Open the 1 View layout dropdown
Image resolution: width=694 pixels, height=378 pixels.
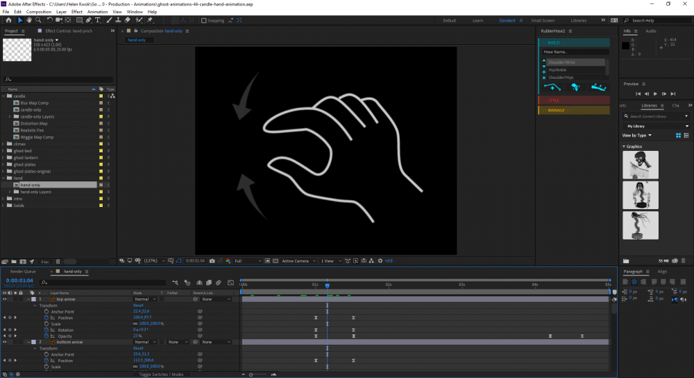pyautogui.click(x=331, y=261)
